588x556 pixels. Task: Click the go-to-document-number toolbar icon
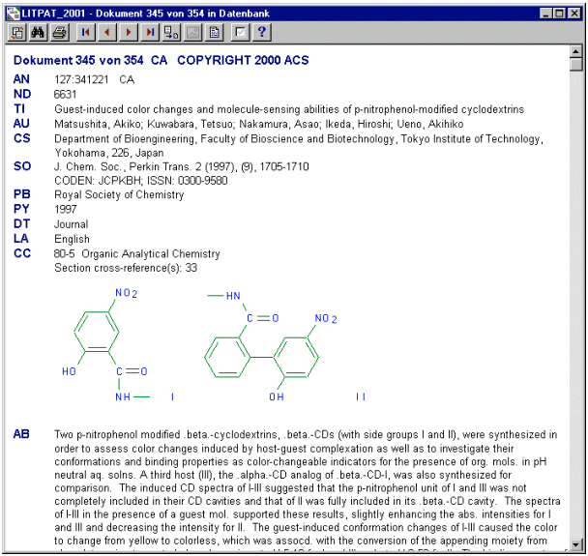click(x=171, y=32)
